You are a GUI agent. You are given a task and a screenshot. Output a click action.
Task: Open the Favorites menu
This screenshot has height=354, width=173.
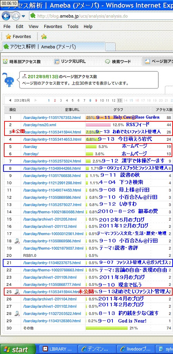tap(53, 26)
